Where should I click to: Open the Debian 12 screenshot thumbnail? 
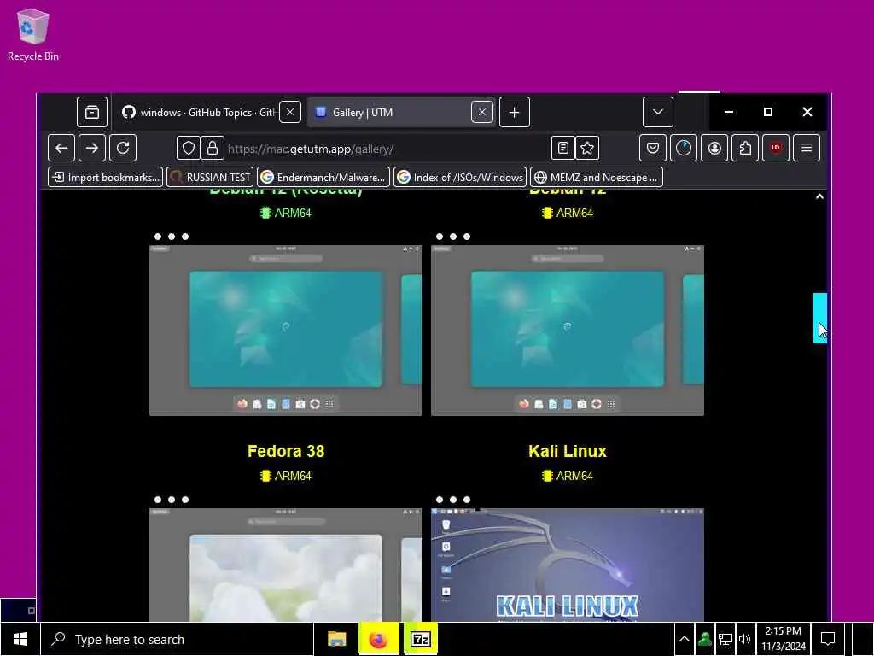pyautogui.click(x=568, y=331)
